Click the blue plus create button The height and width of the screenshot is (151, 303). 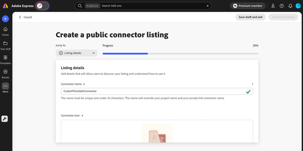point(5,19)
